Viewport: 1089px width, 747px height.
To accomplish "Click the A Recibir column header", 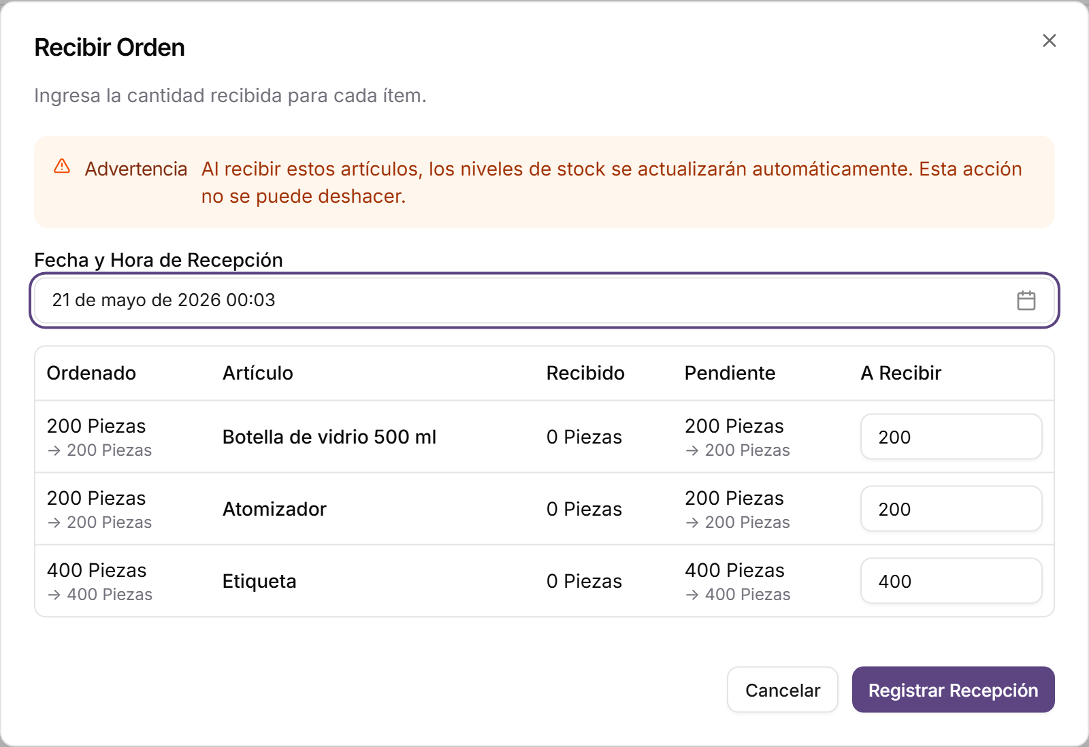I will click(901, 373).
